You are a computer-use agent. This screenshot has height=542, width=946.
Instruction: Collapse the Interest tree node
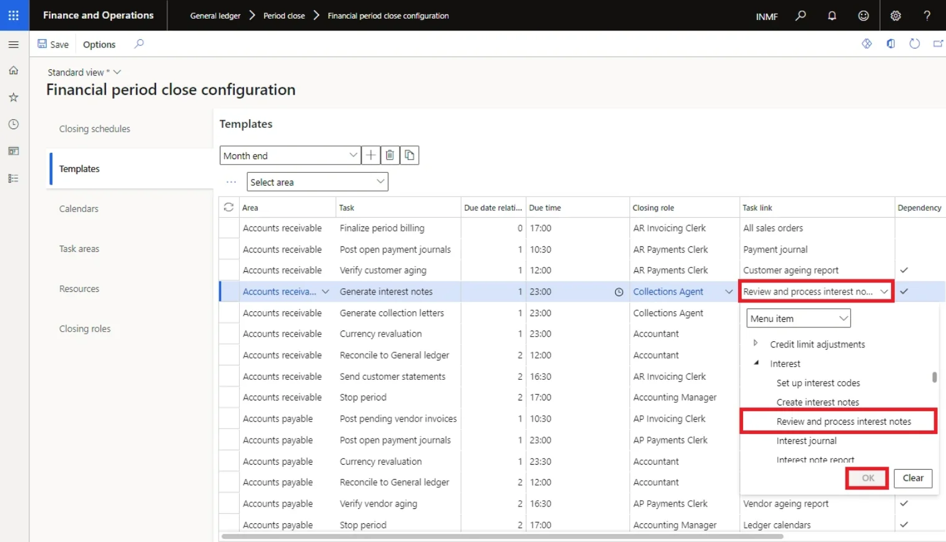tap(756, 363)
